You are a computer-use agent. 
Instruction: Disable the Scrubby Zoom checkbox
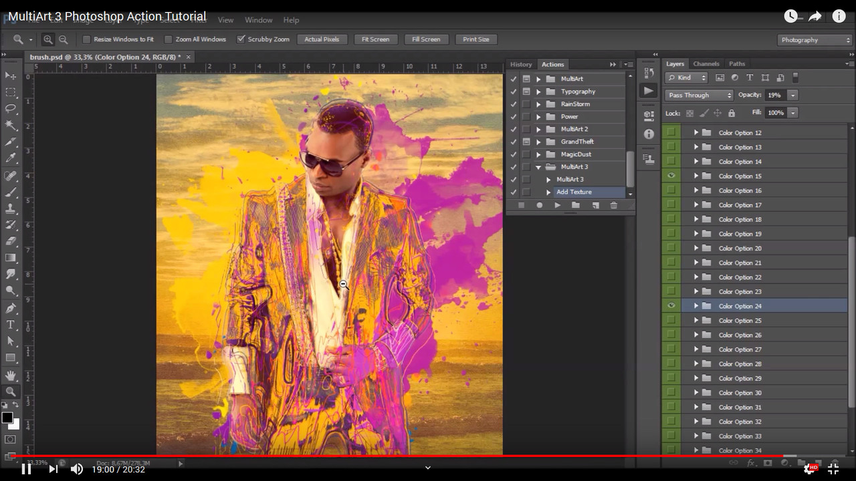pyautogui.click(x=241, y=39)
